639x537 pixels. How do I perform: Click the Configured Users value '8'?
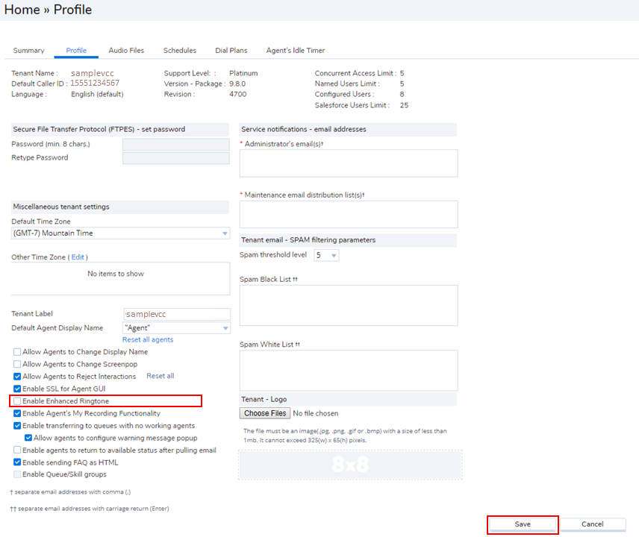pyautogui.click(x=402, y=95)
